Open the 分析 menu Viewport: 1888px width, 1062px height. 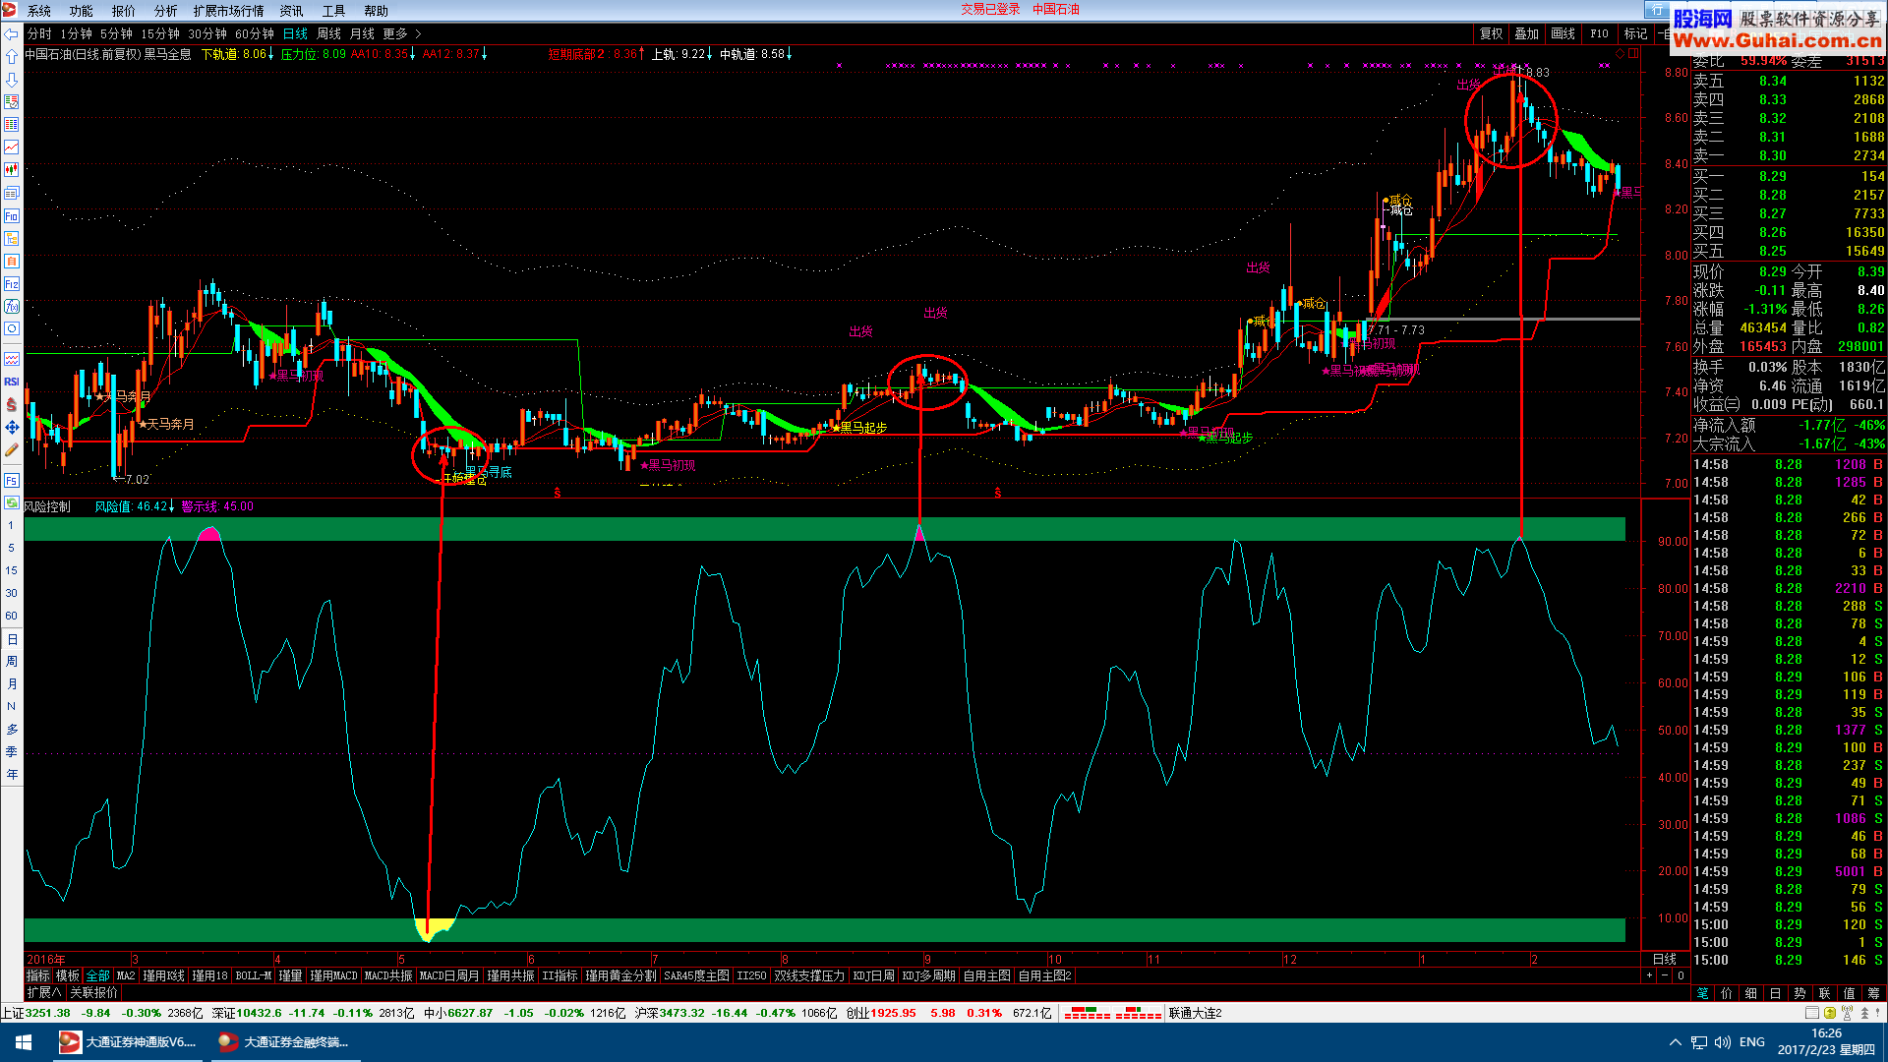pos(166,11)
